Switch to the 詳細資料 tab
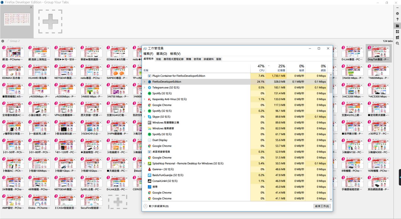The width and height of the screenshot is (401, 219). (208, 59)
